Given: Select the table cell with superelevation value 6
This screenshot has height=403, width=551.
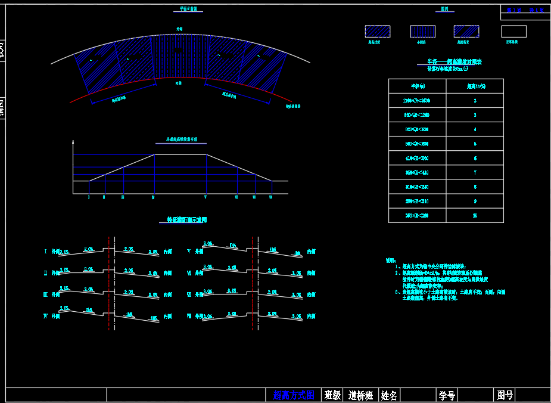Looking at the screenshot, I should [x=475, y=159].
